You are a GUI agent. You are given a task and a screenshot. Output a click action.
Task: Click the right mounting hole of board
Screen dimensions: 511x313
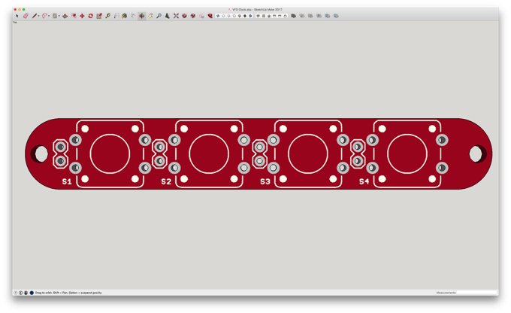pos(477,153)
